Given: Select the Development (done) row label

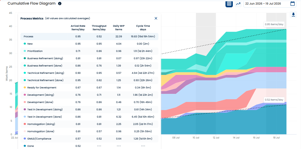Looking at the screenshot, I should pos(40,102).
